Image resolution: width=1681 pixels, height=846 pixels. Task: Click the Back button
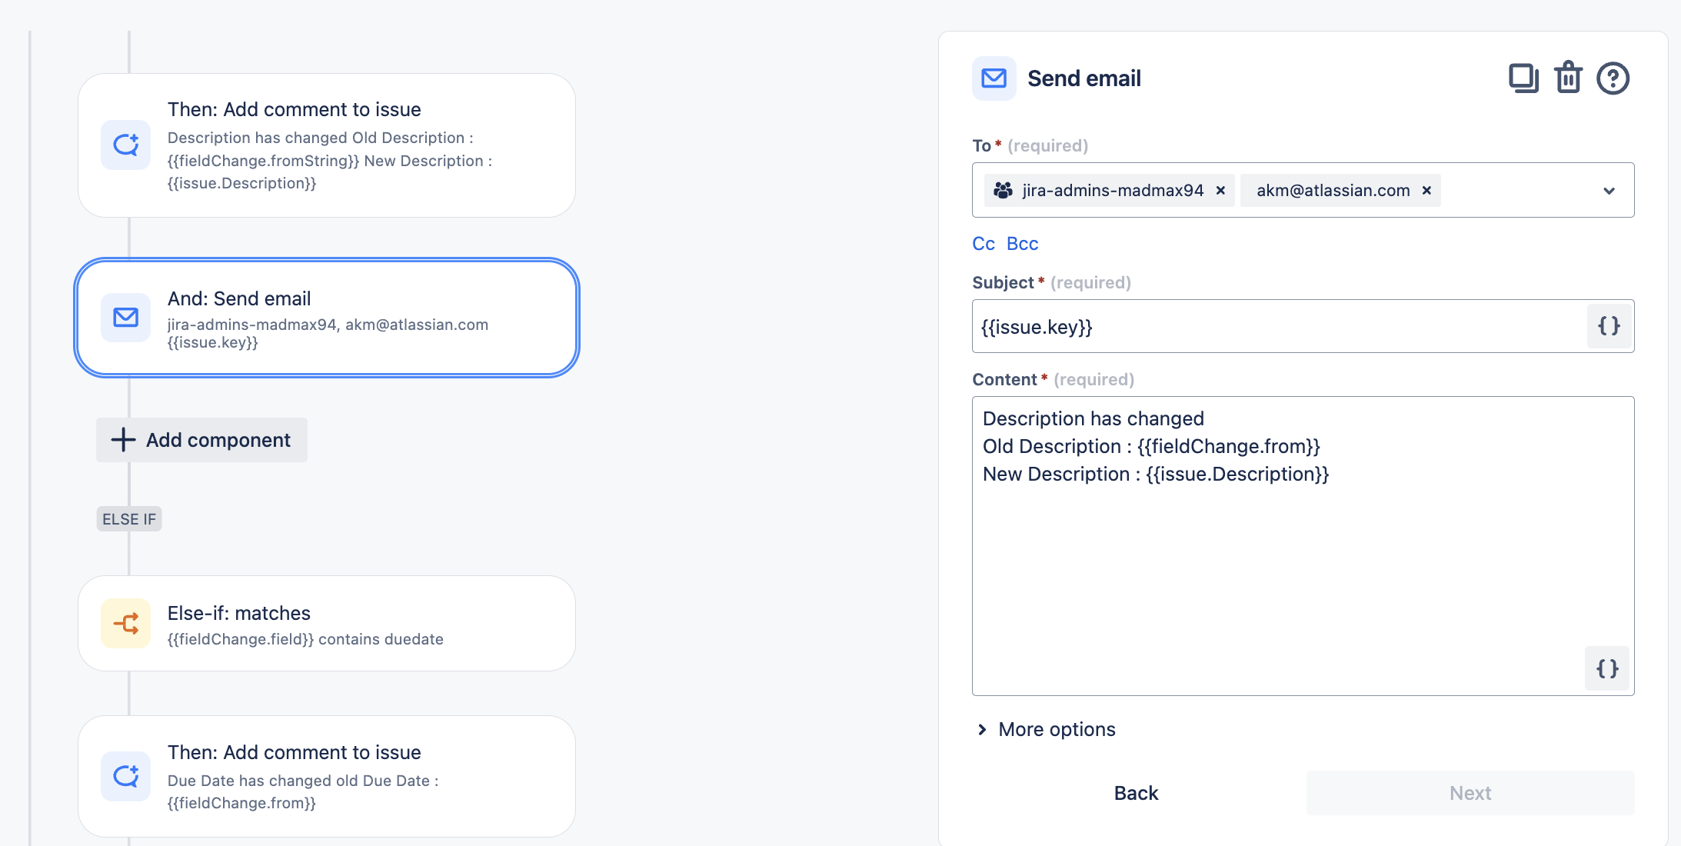[x=1136, y=793]
